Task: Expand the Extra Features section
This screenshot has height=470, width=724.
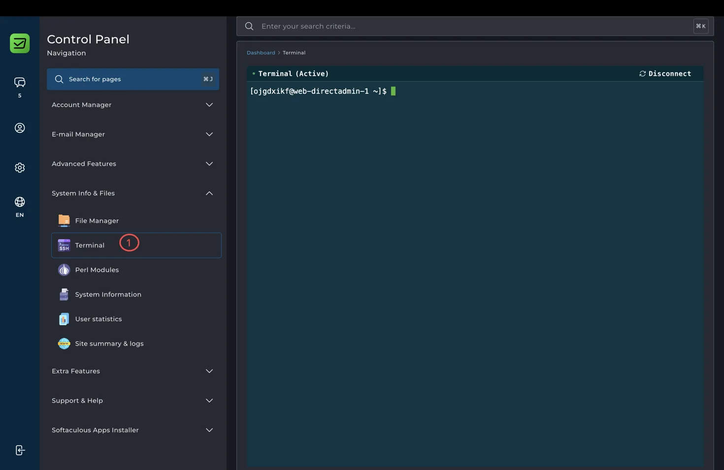Action: [x=133, y=371]
